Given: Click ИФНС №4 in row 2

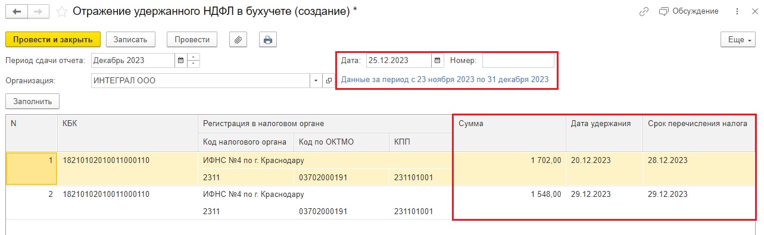Looking at the screenshot, I should (325, 195).
